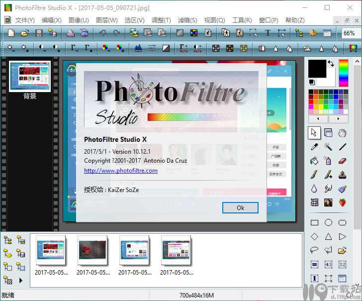The height and width of the screenshot is (301, 362).
Task: Redo the last action
Action: (x=116, y=33)
